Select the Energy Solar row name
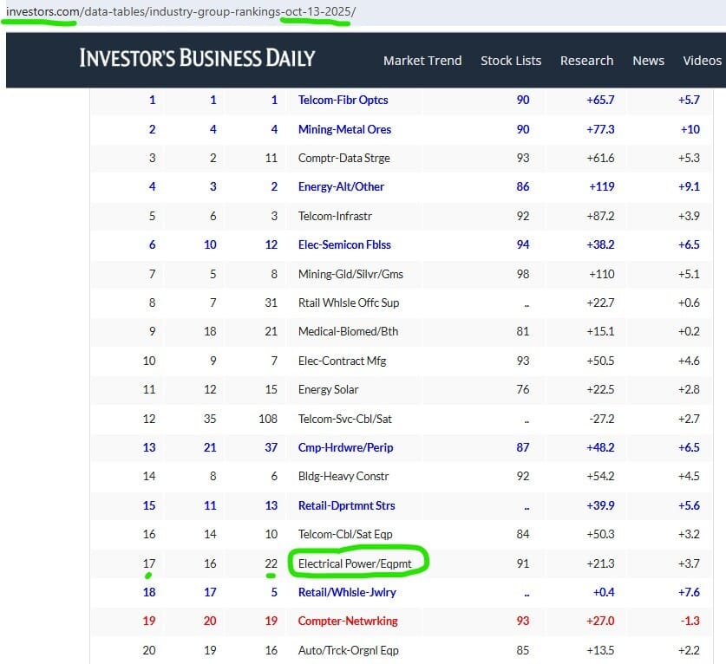This screenshot has width=726, height=664. pyautogui.click(x=328, y=389)
